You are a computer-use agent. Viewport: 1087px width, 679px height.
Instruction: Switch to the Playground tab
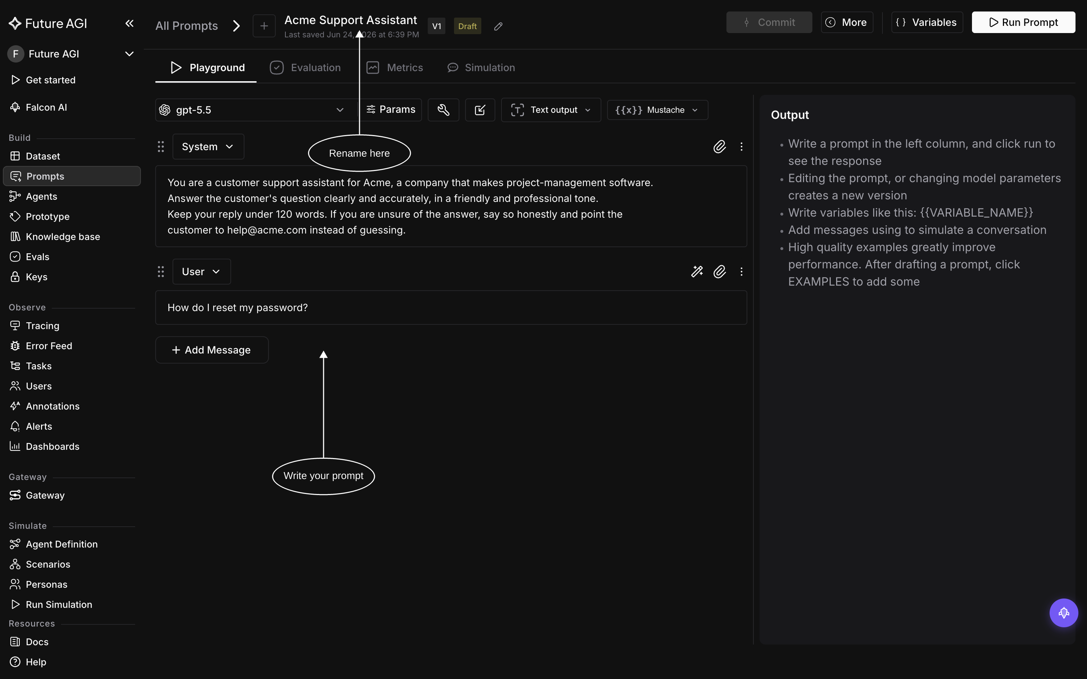206,68
